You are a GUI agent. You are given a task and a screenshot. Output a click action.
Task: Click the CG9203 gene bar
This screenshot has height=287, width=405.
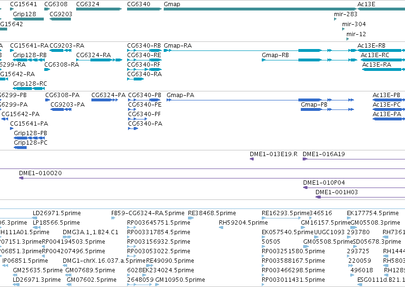tap(60, 19)
